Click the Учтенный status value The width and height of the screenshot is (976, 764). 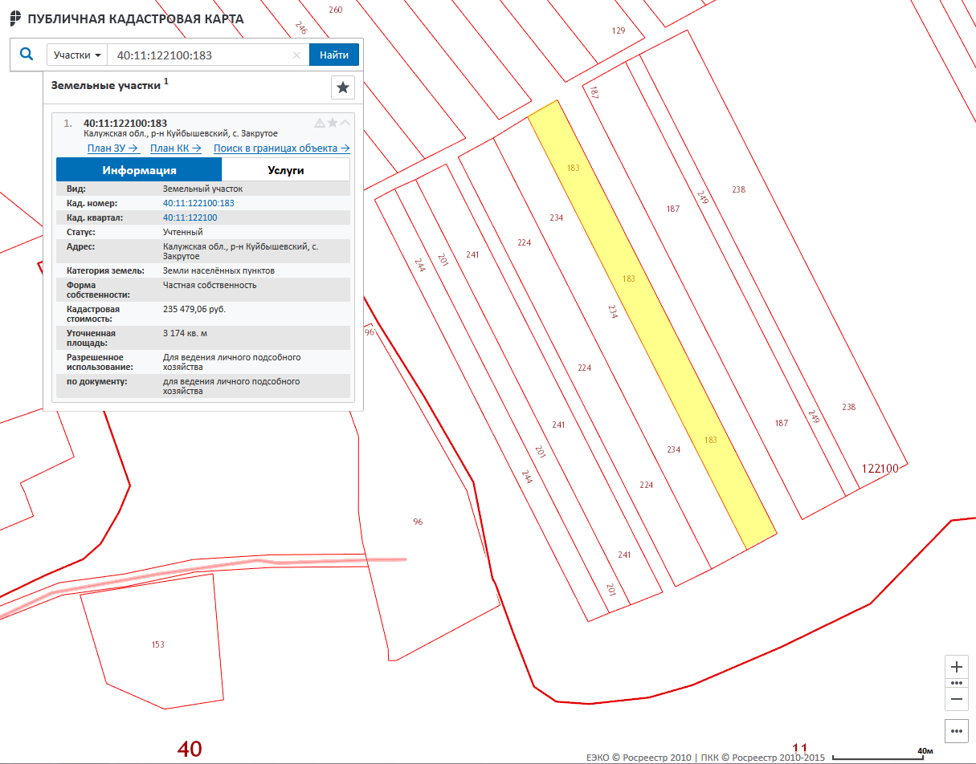183,232
